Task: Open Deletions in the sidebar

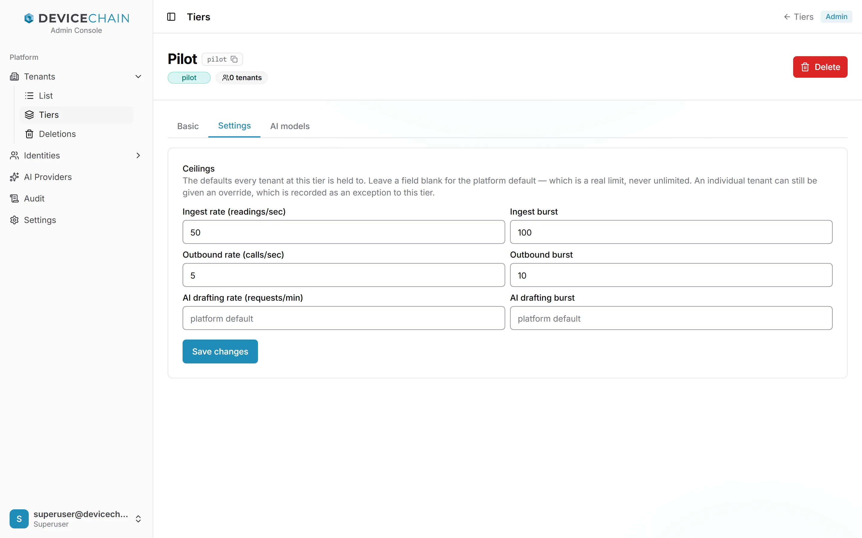Action: 76,134
